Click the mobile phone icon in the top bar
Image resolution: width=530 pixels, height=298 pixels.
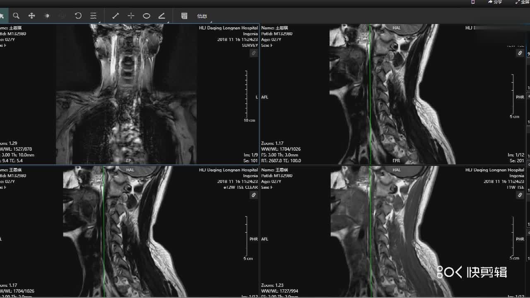pyautogui.click(x=473, y=2)
